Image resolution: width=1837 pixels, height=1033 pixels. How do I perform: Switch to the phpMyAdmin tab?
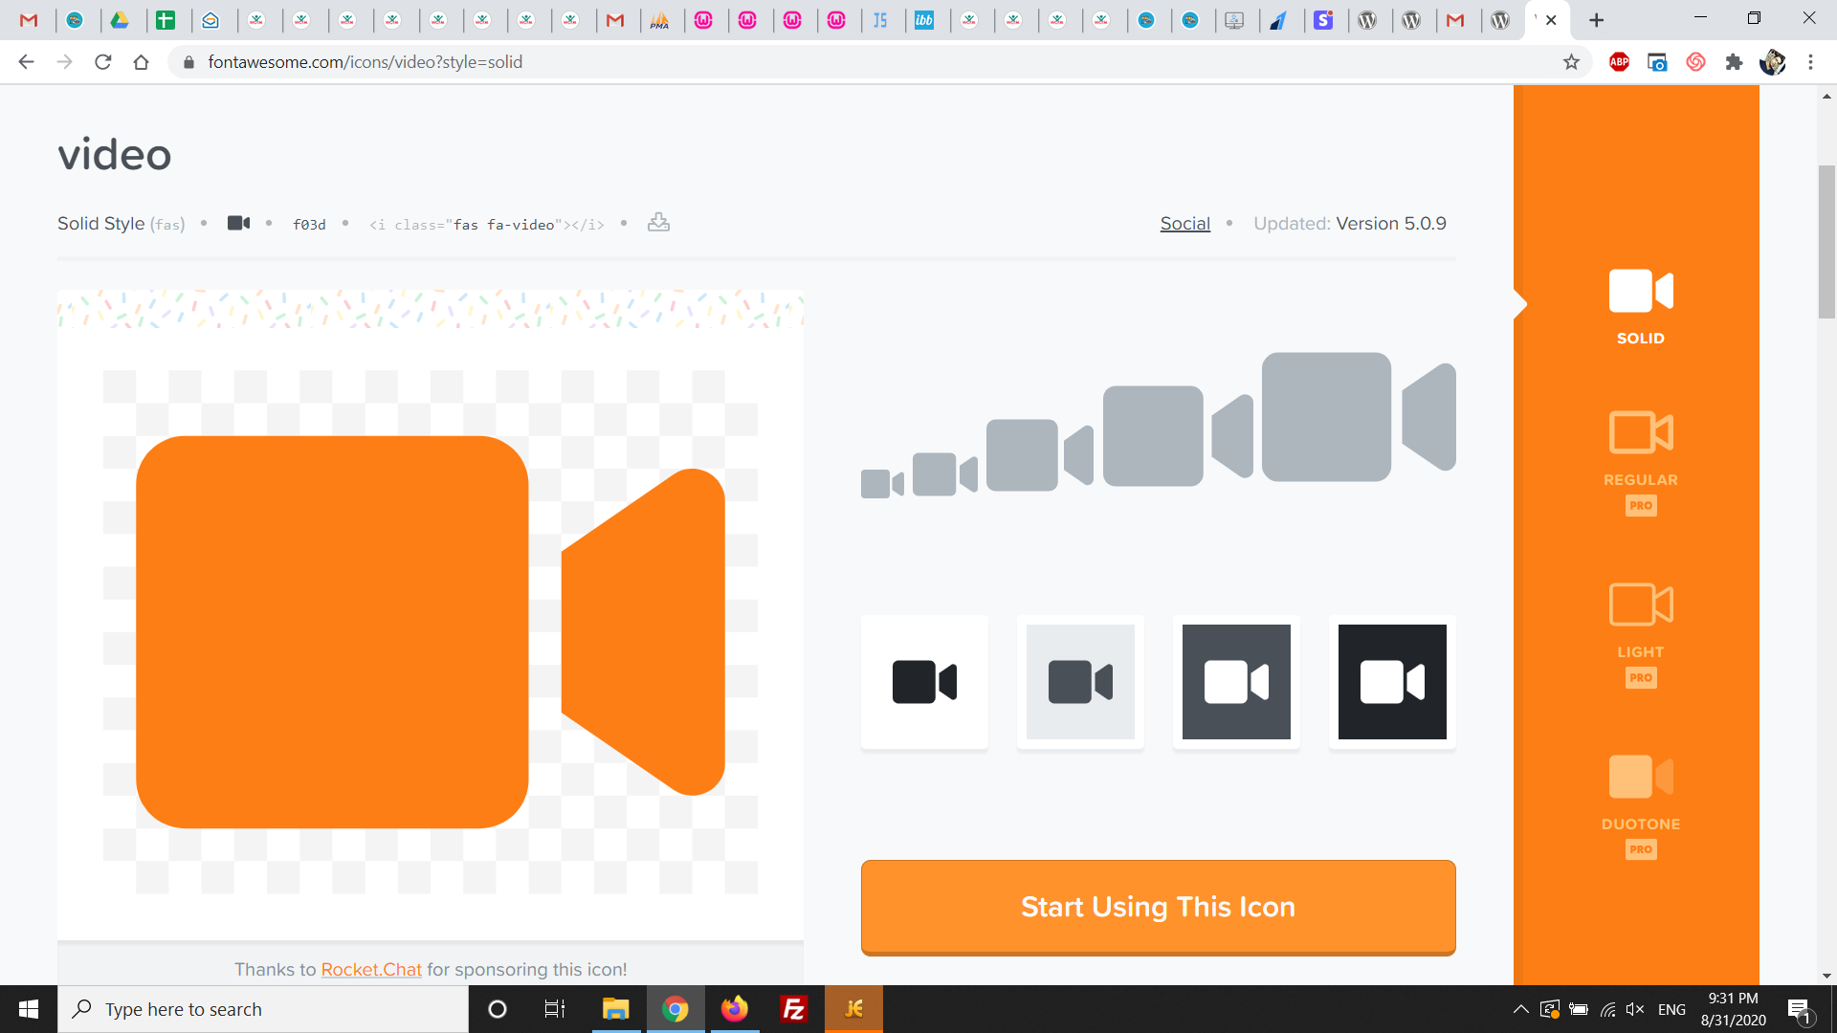pos(660,20)
